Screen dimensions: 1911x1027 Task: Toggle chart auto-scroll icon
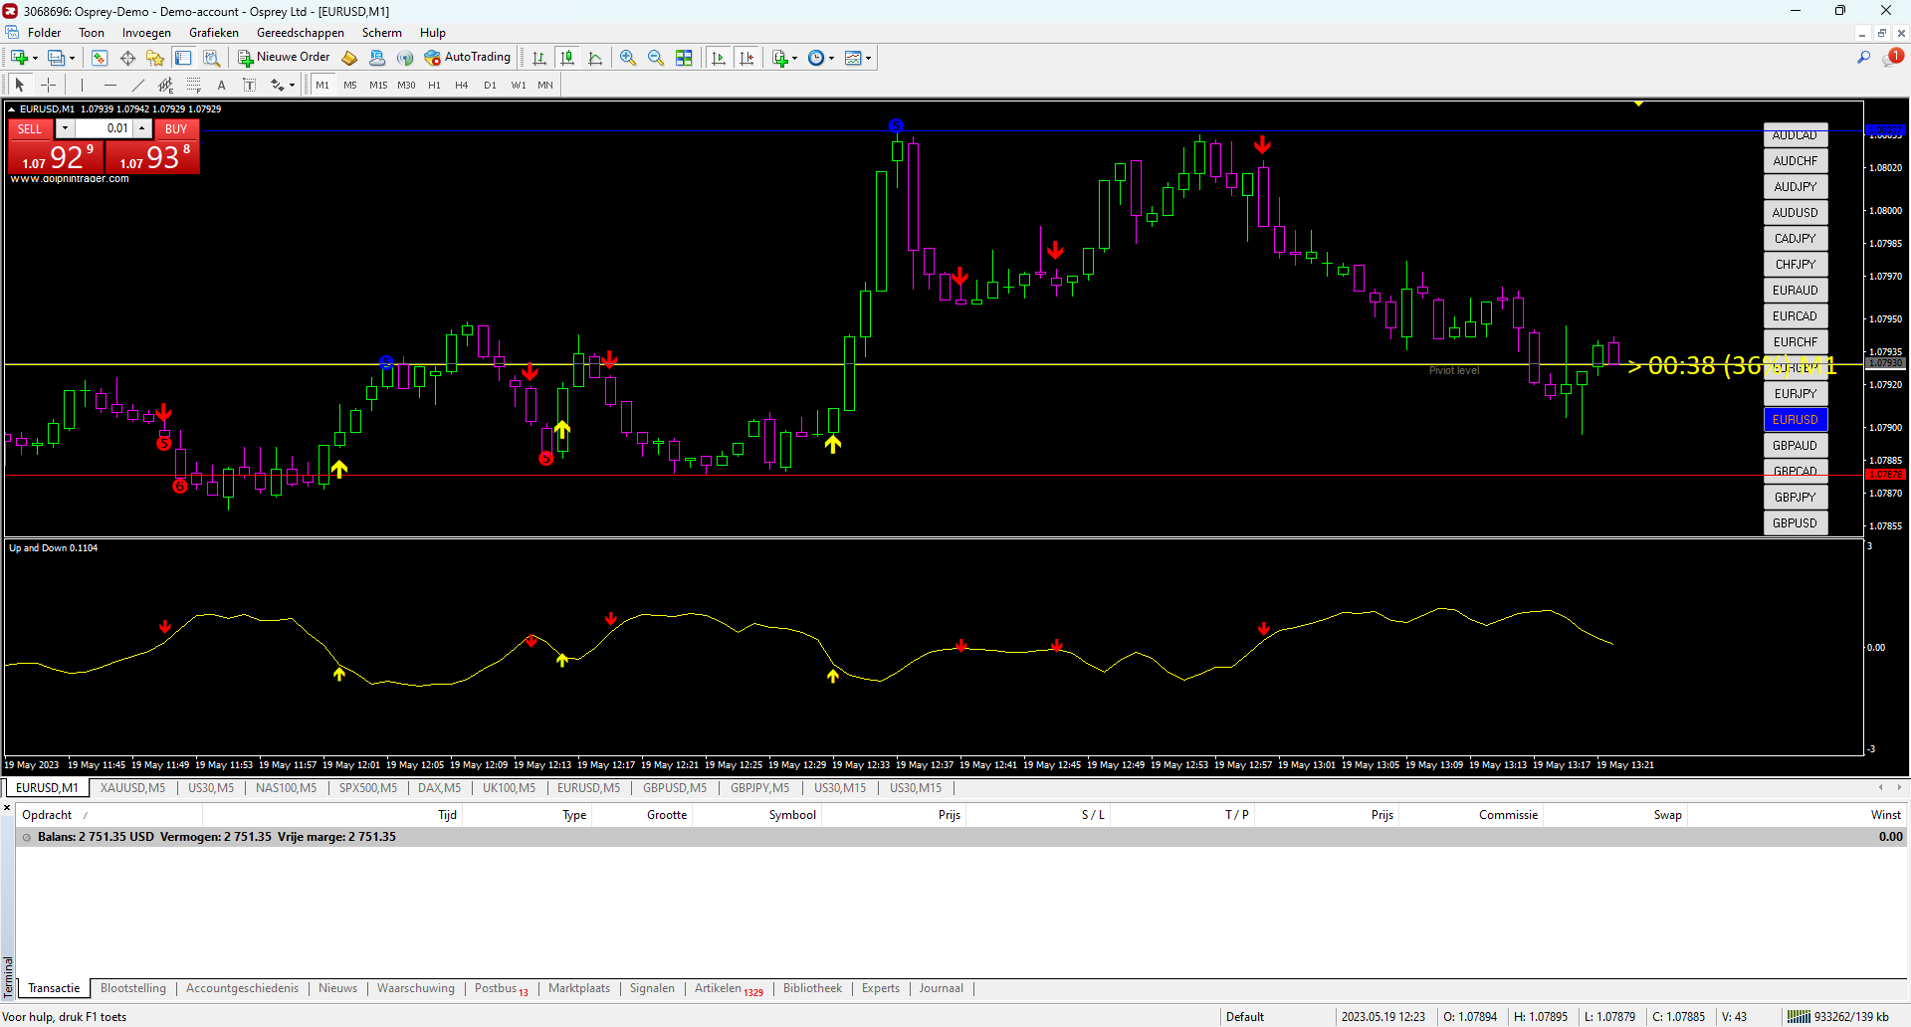tap(719, 58)
